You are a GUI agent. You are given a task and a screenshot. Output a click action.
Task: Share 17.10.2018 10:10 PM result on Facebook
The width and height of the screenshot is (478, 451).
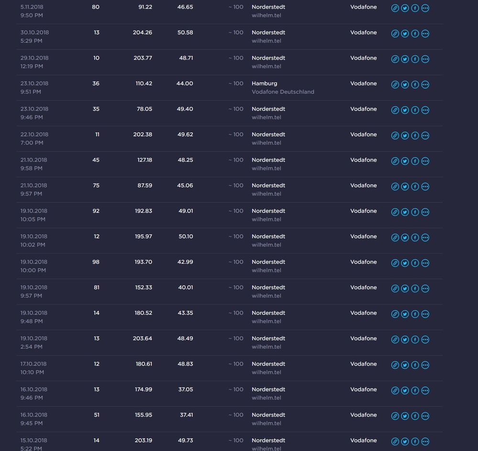[x=415, y=365]
